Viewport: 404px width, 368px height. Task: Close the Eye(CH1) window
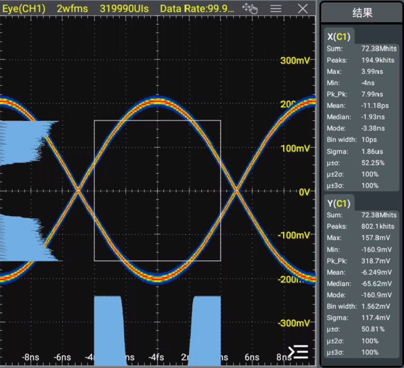click(303, 9)
